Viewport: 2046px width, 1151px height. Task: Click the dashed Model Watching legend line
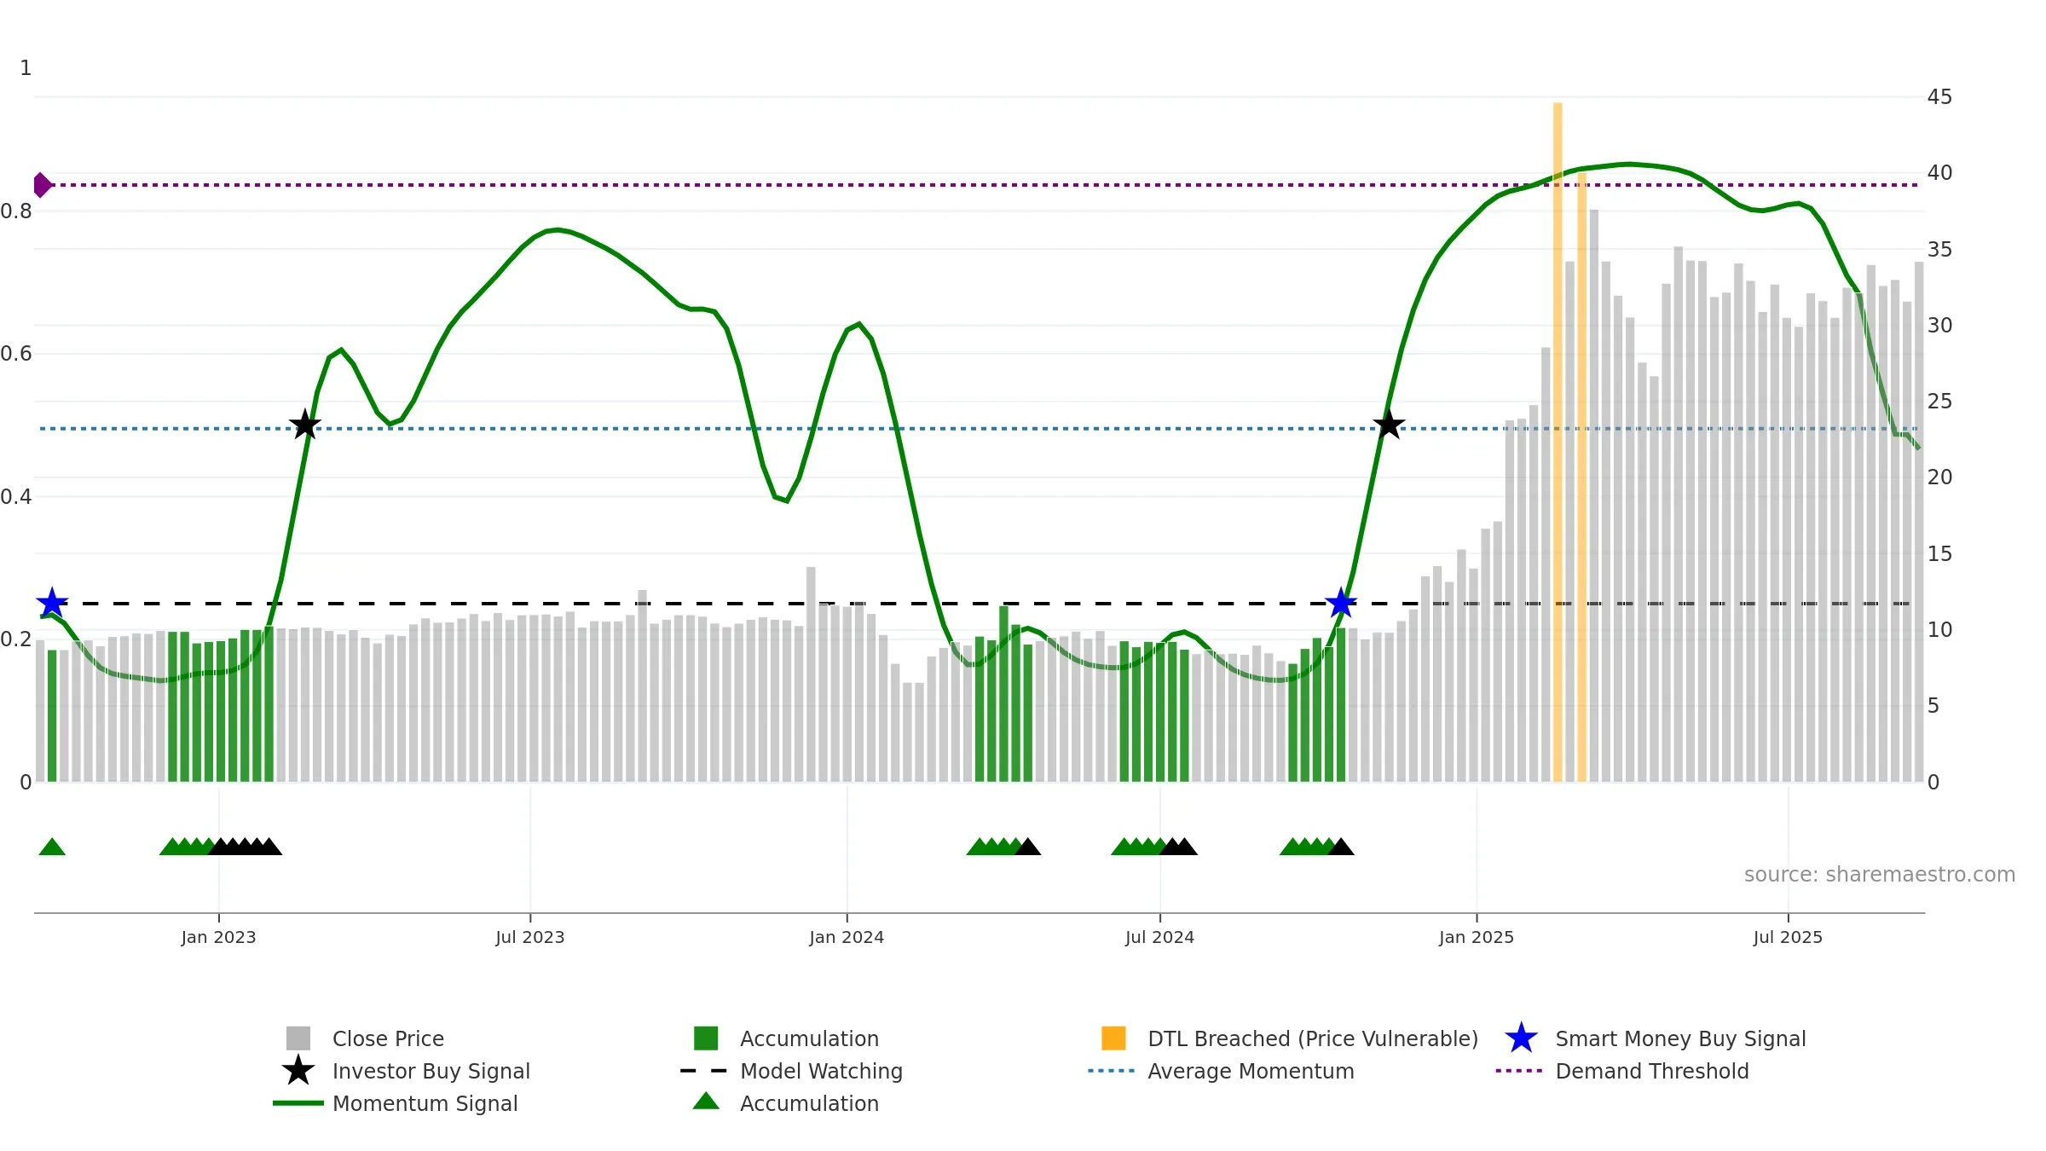point(704,1071)
